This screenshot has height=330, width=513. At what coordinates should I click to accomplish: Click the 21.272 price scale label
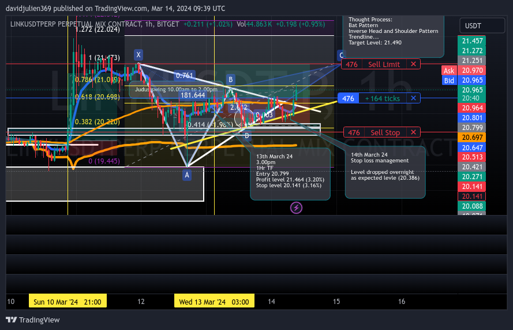point(472,51)
